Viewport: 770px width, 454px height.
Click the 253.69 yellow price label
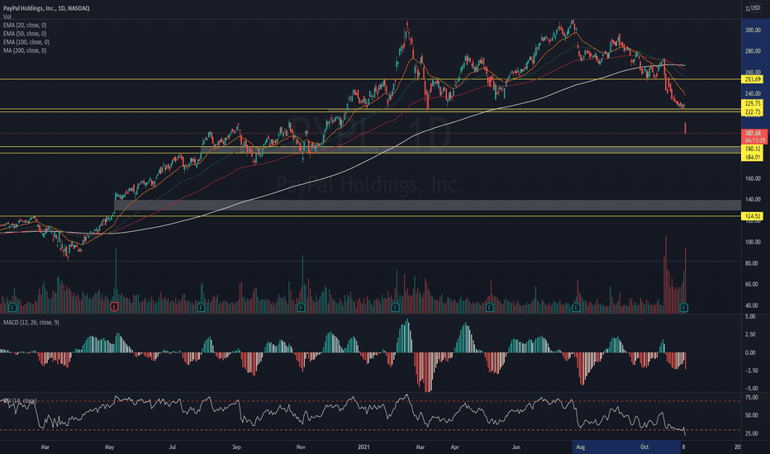(x=753, y=79)
